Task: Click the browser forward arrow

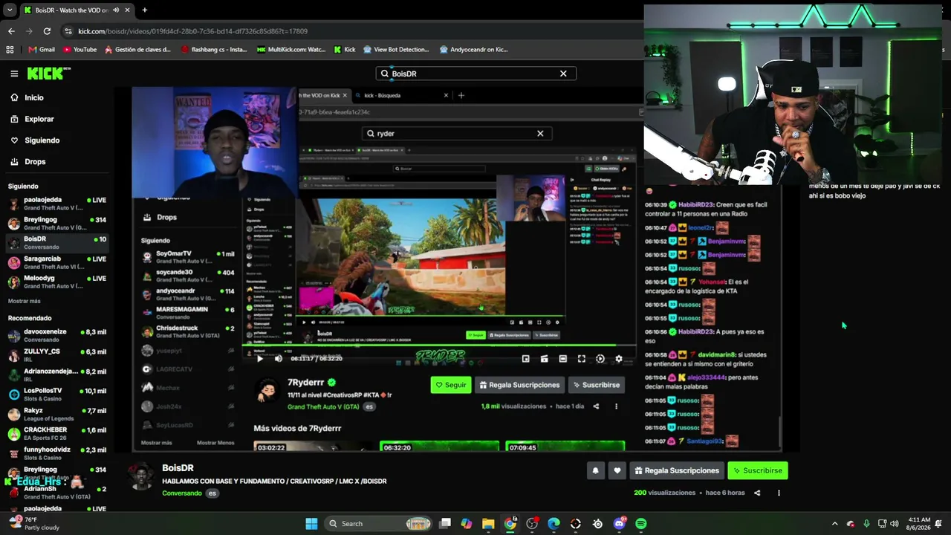Action: click(29, 31)
